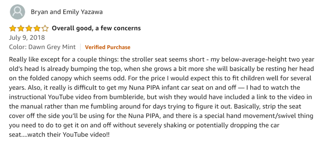Click the empty fifth rating star
This screenshot has width=320, height=142.
[x=45, y=28]
